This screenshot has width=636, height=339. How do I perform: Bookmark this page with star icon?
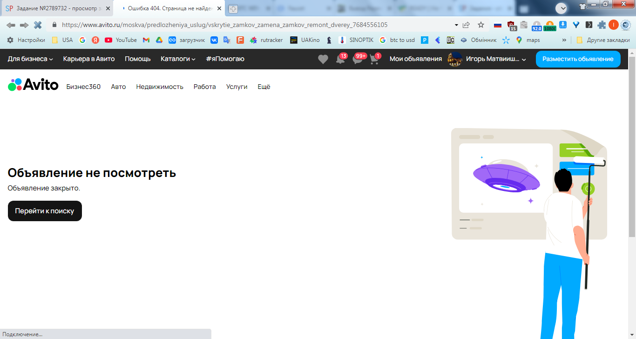[481, 25]
